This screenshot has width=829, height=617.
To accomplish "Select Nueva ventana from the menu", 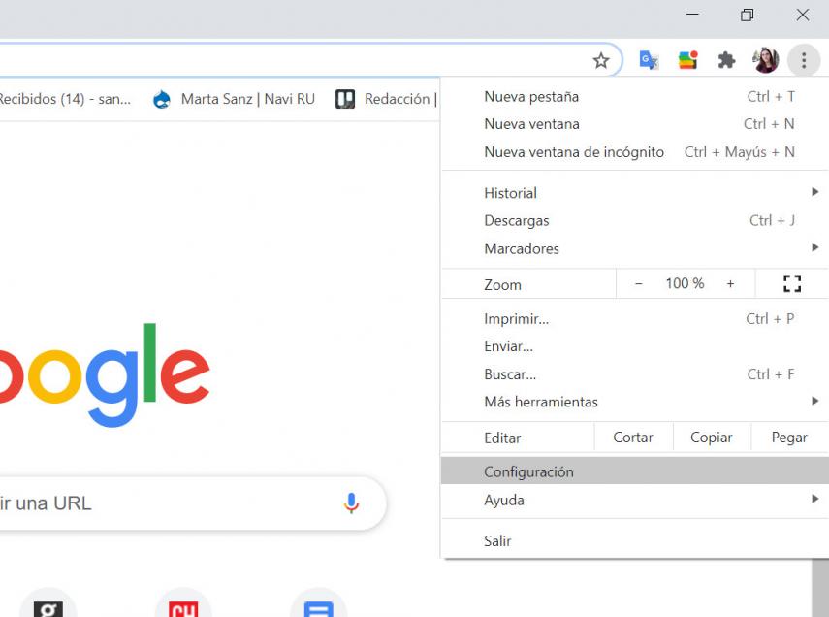I will point(635,124).
